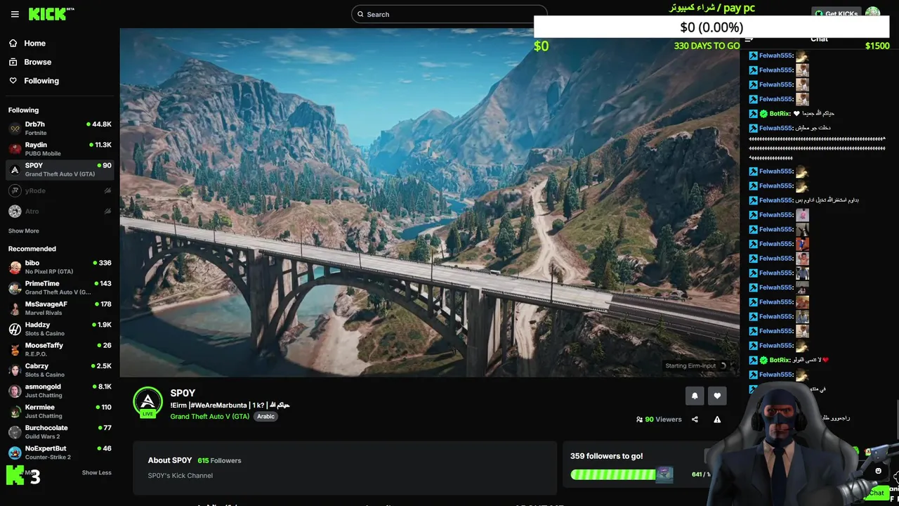Open the hamburger sidebar menu
The height and width of the screenshot is (506, 899).
click(x=15, y=14)
